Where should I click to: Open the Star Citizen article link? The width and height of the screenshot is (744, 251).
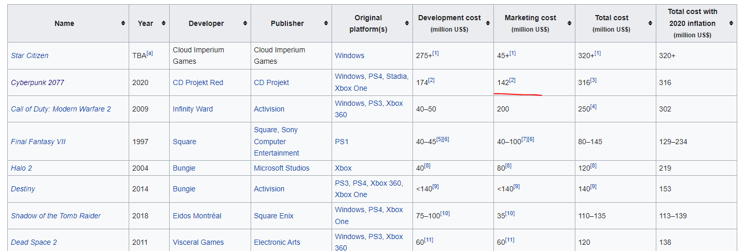(x=30, y=55)
